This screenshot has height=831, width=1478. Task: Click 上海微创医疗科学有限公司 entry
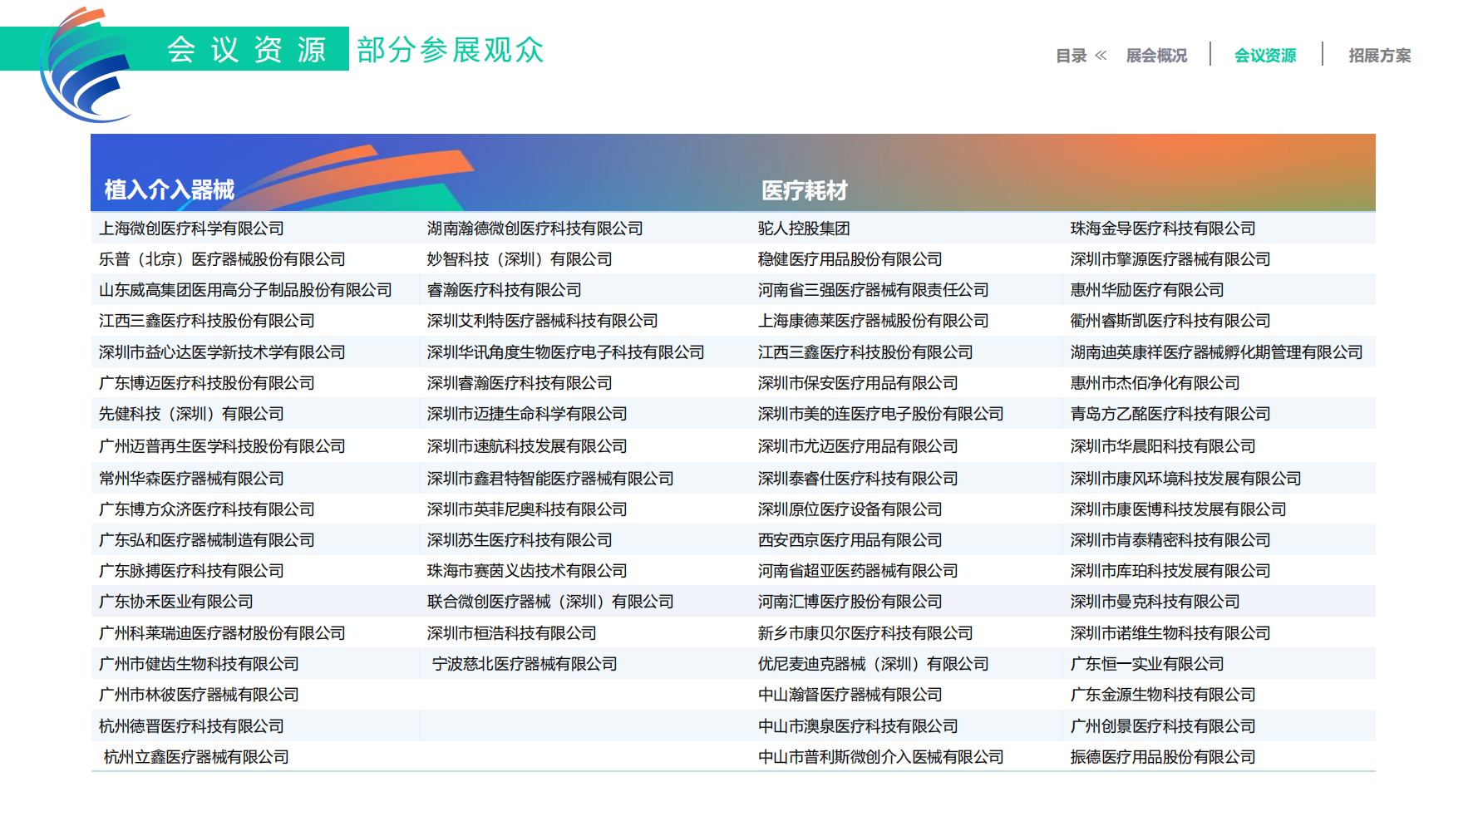pos(191,229)
